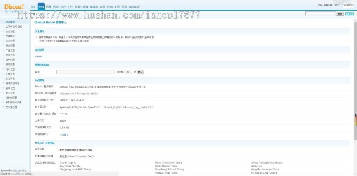Screen dimensions: 357x176
Task: Open the Powered by Discuz! footer link
Action: (19, 170)
